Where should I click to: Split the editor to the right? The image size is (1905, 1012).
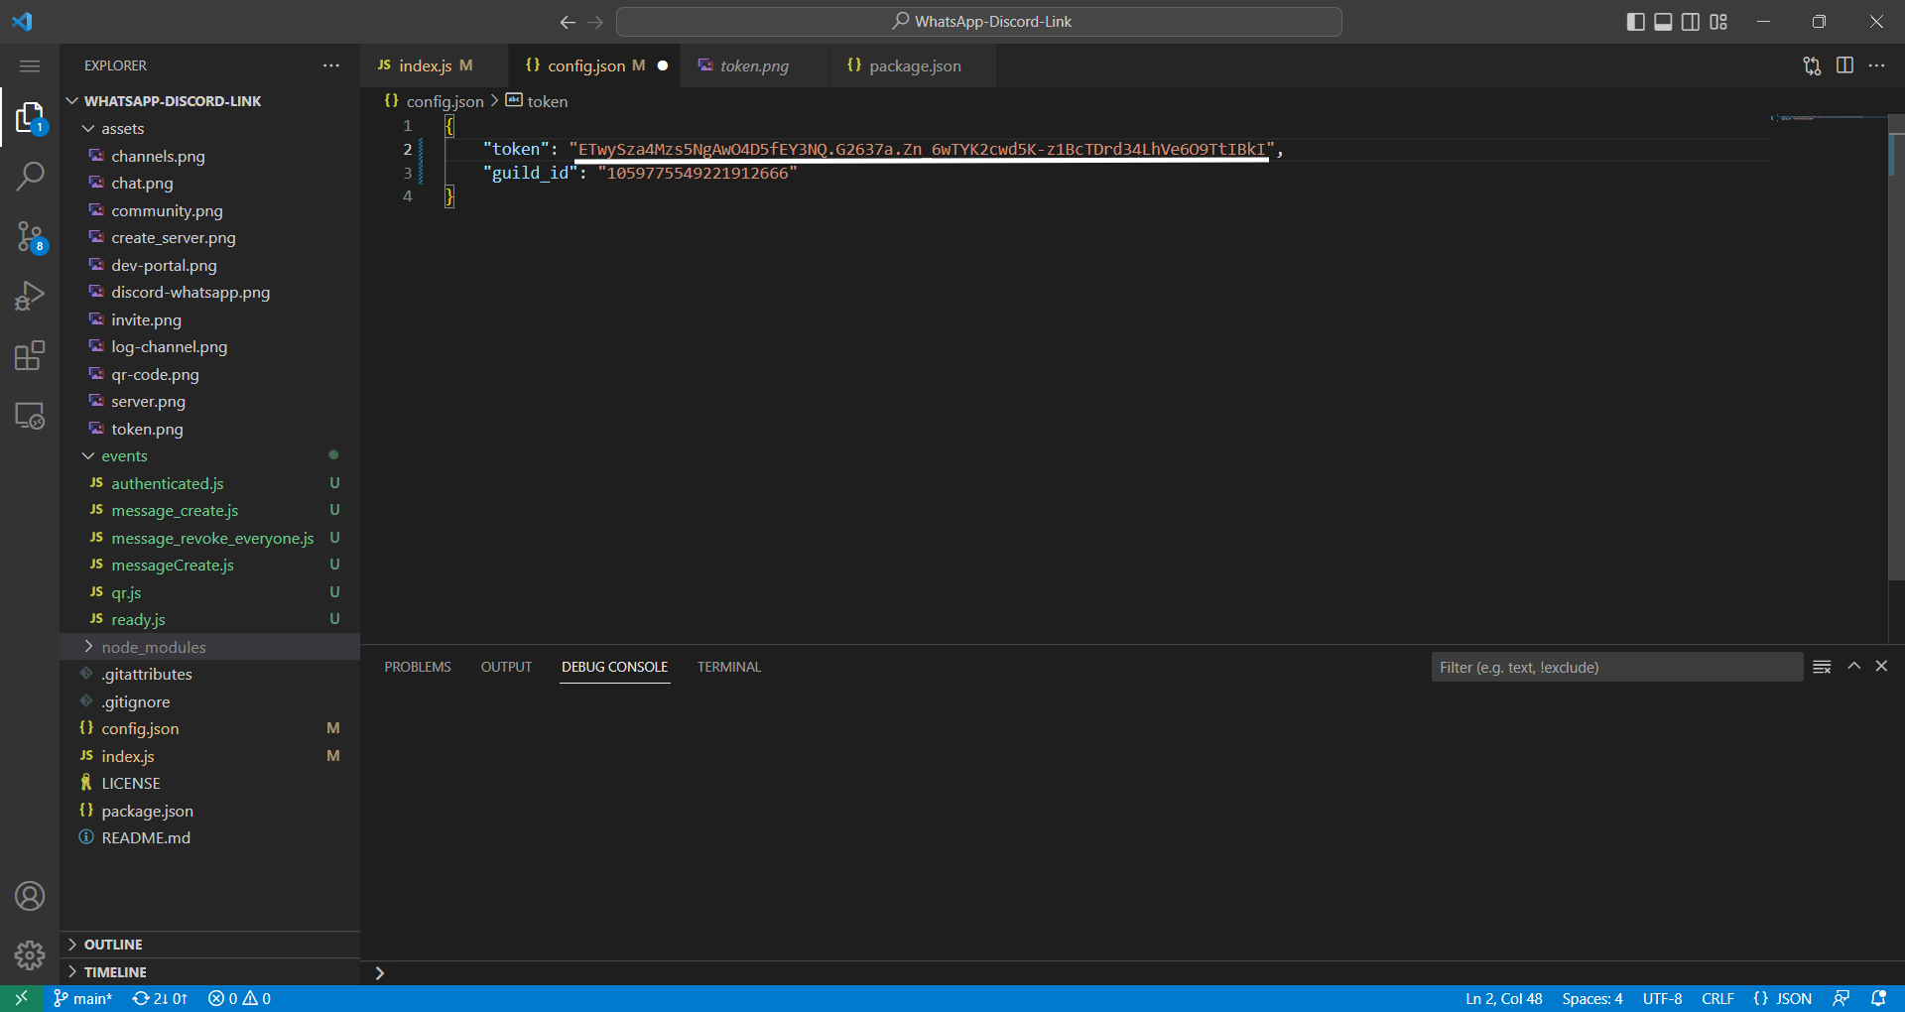pyautogui.click(x=1844, y=65)
